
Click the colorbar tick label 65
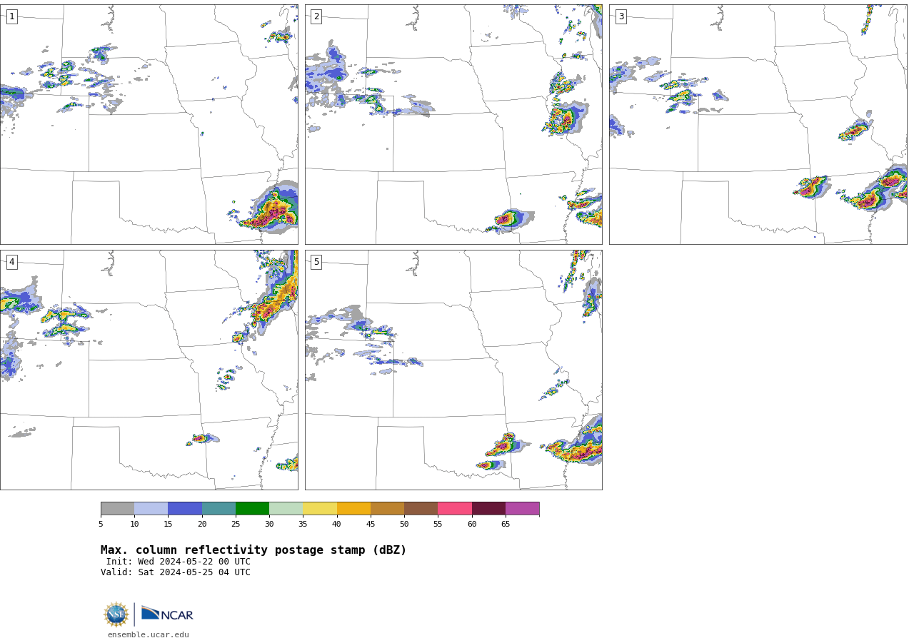[x=506, y=525]
